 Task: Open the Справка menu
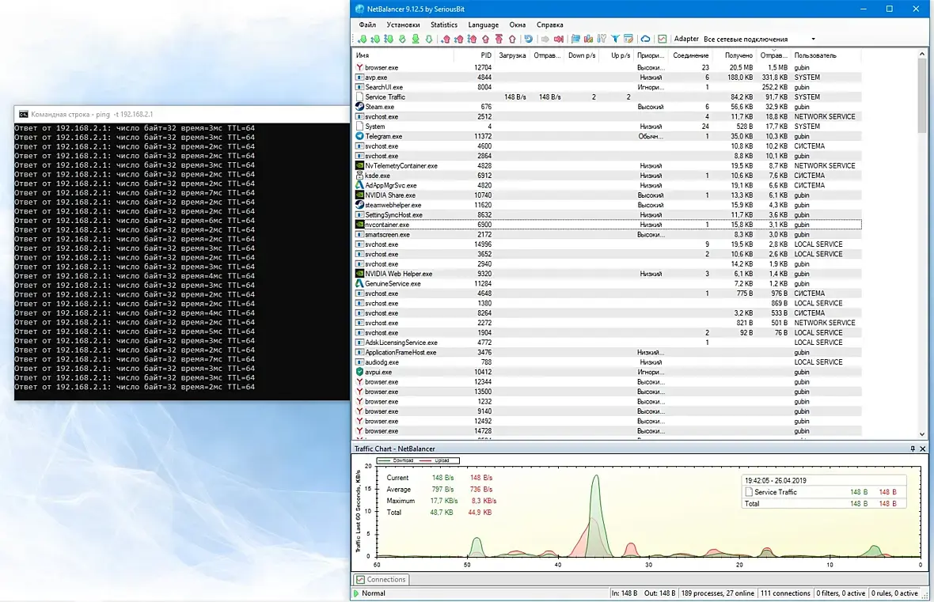pos(550,25)
